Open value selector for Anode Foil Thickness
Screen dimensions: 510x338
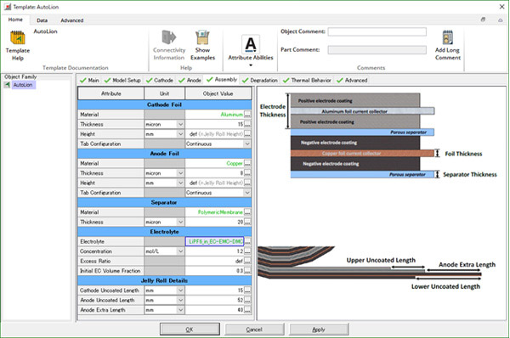247,173
